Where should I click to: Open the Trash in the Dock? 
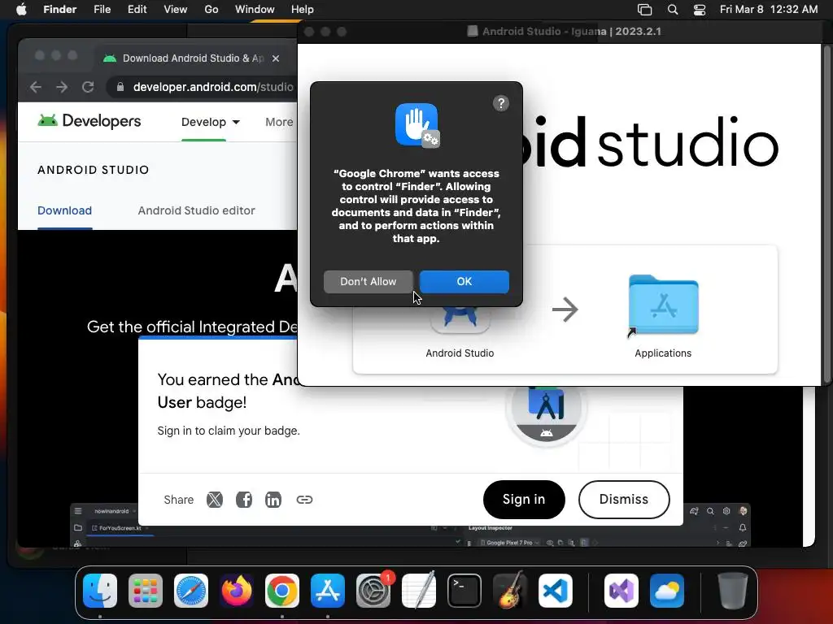[733, 591]
